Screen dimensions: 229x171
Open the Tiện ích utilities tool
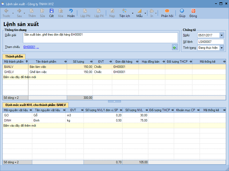[124, 11]
